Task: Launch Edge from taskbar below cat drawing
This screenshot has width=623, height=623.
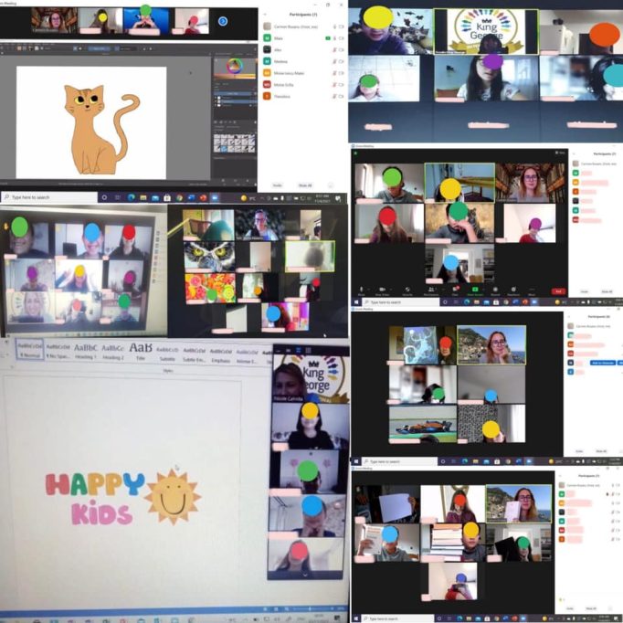Action: click(x=132, y=197)
